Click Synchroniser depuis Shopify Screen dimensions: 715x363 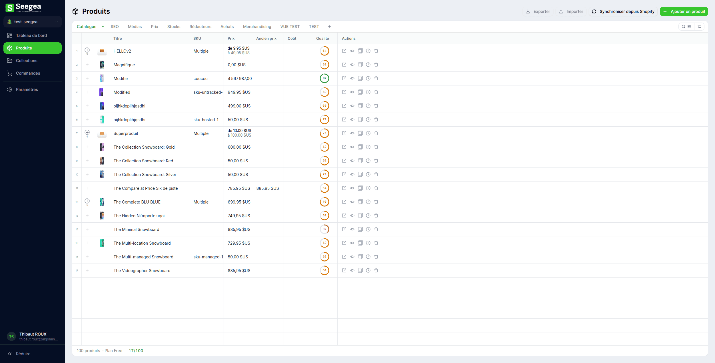(623, 11)
